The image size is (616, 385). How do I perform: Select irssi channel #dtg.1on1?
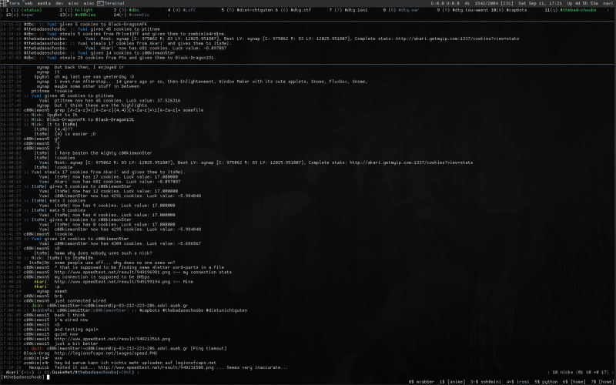(x=348, y=10)
